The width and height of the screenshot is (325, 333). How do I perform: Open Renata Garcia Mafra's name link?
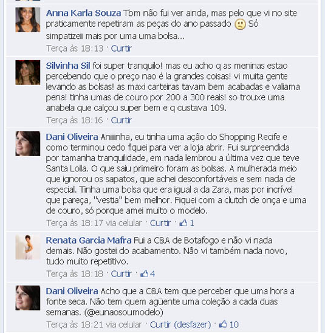pos(89,241)
